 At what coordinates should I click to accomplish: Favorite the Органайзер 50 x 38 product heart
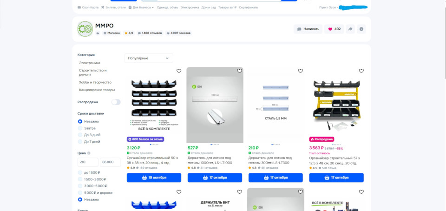click(178, 71)
